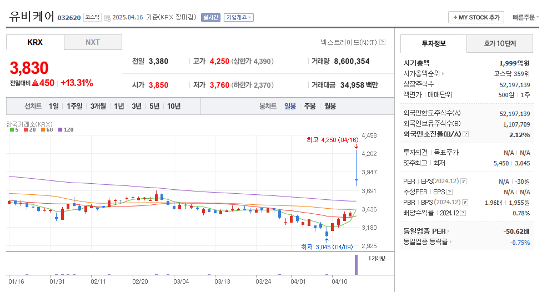Click help icon next to BPS(2024.12)

point(465,202)
